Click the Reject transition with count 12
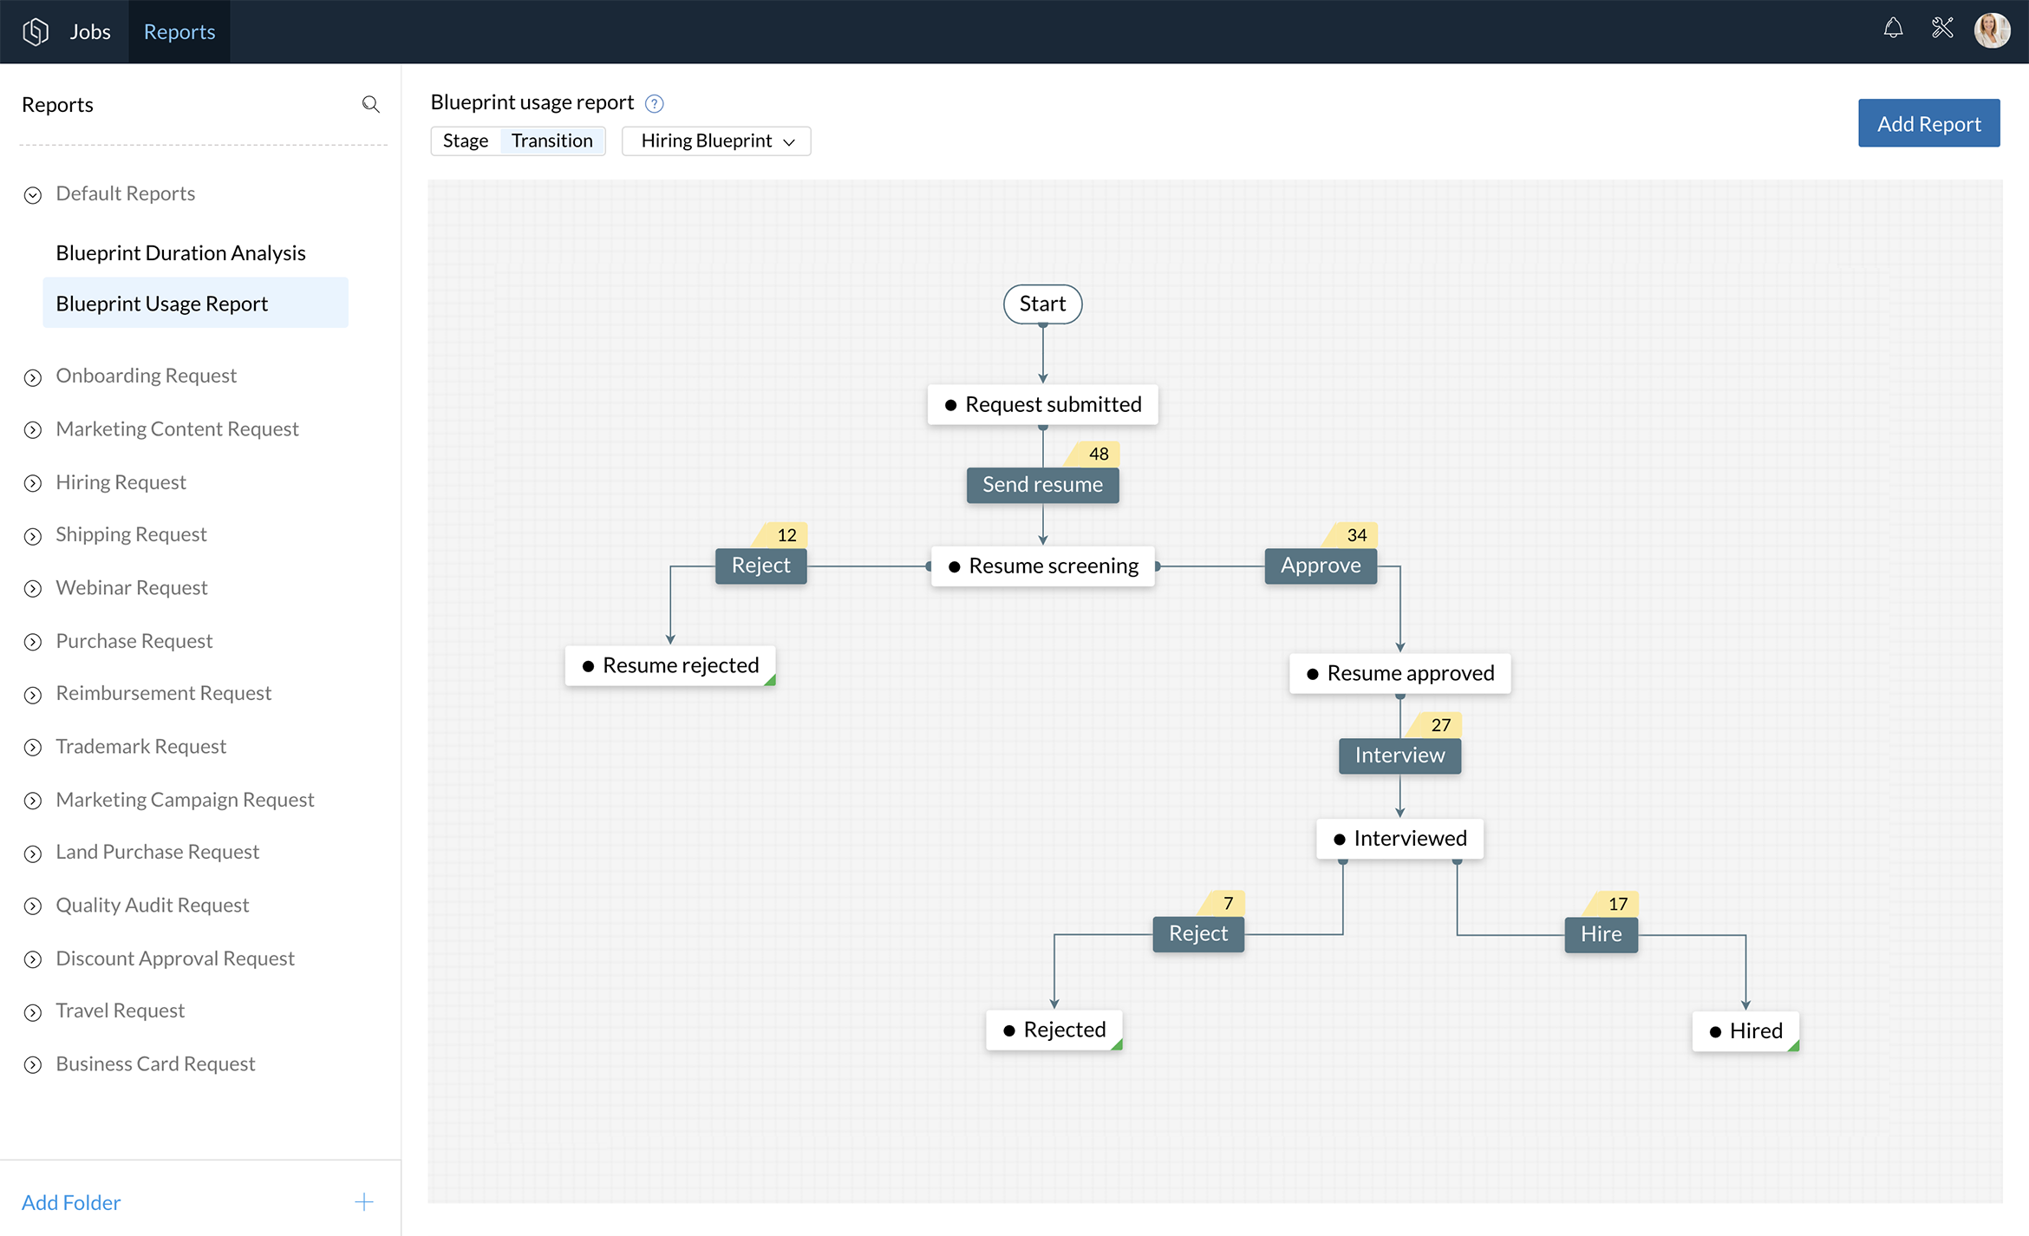Image resolution: width=2029 pixels, height=1236 pixels. [x=760, y=566]
